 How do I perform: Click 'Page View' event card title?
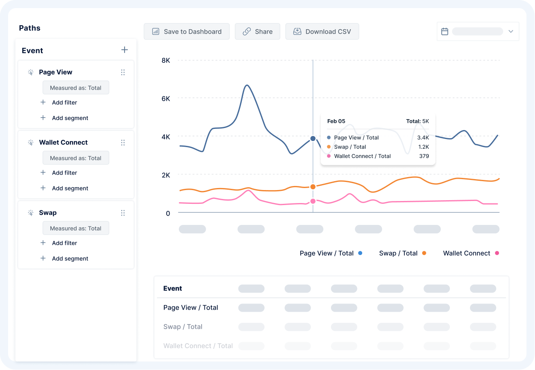56,72
